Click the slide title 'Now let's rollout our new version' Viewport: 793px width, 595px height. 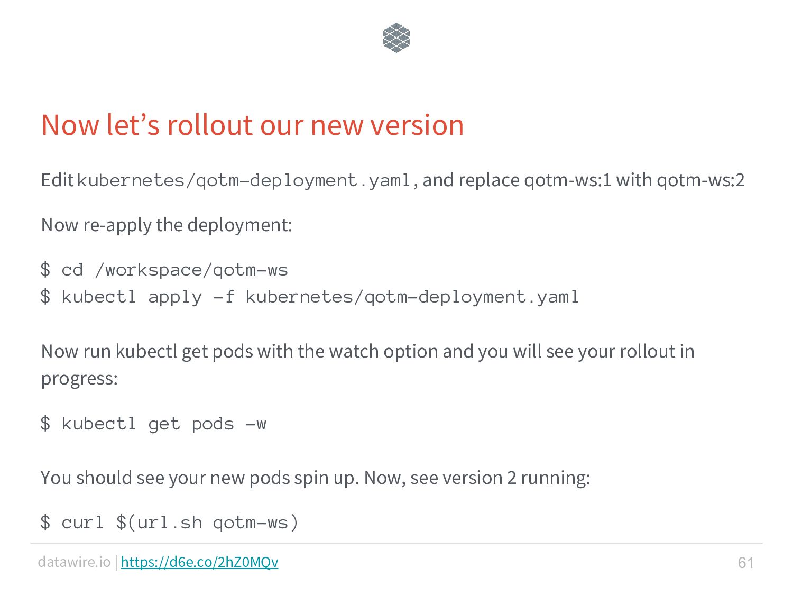pos(253,125)
